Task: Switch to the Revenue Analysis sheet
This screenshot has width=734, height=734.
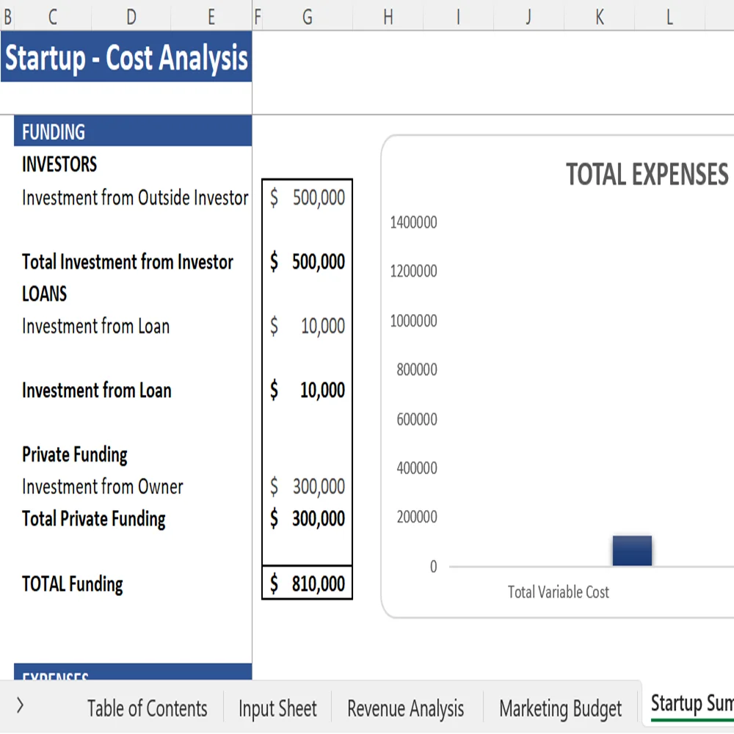Action: coord(405,708)
